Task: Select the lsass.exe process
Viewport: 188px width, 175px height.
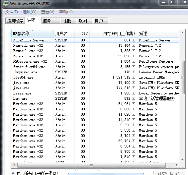Action: pos(95,93)
